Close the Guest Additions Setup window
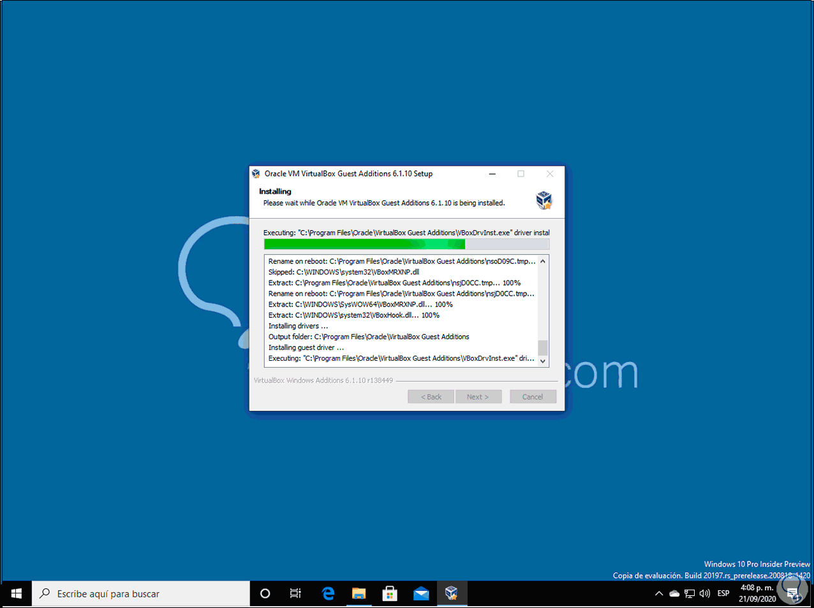This screenshot has width=814, height=608. pyautogui.click(x=550, y=173)
